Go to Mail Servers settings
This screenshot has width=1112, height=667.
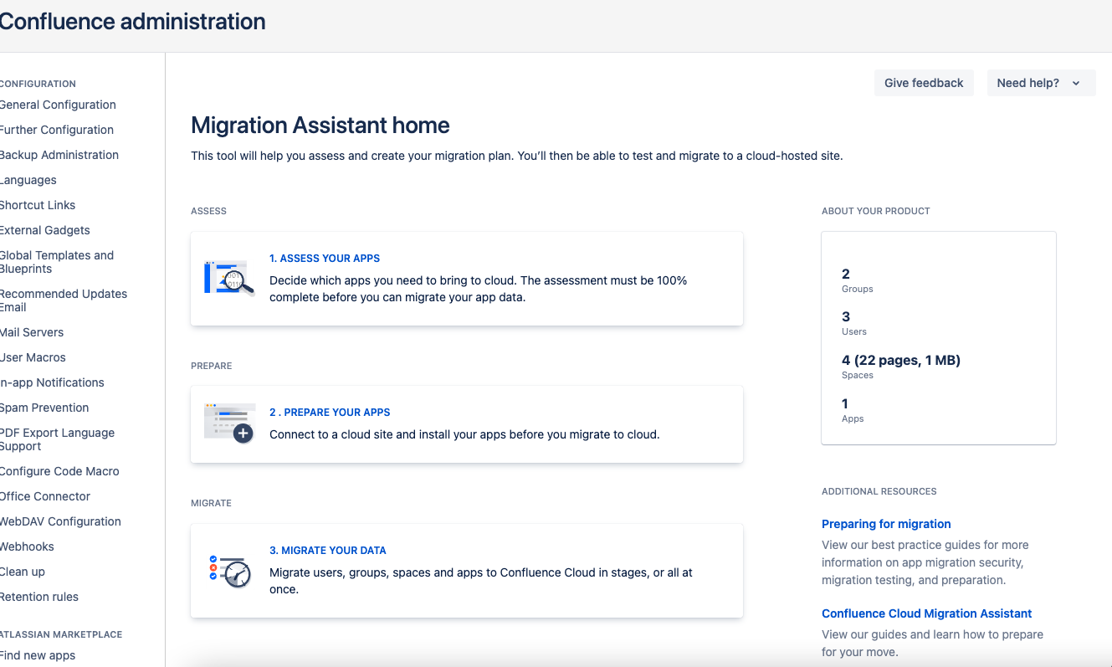pyautogui.click(x=32, y=332)
